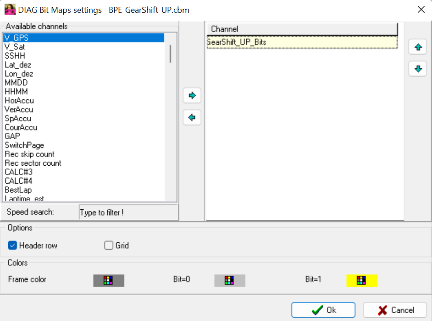Move selected channel down with arrow

pos(417,69)
